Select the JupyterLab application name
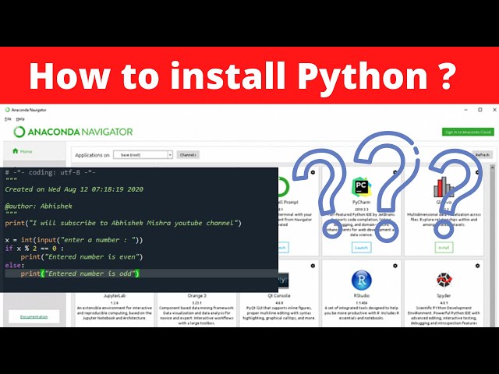Viewport: 499px width, 374px height. [115, 296]
